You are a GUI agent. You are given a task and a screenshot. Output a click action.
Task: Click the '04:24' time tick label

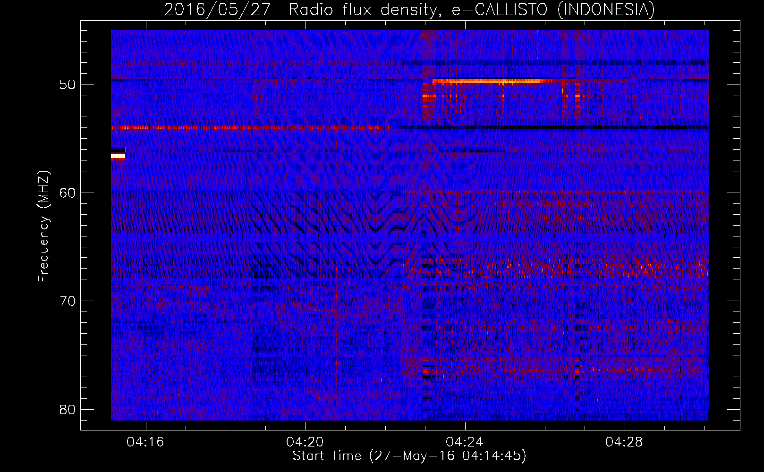click(x=465, y=442)
